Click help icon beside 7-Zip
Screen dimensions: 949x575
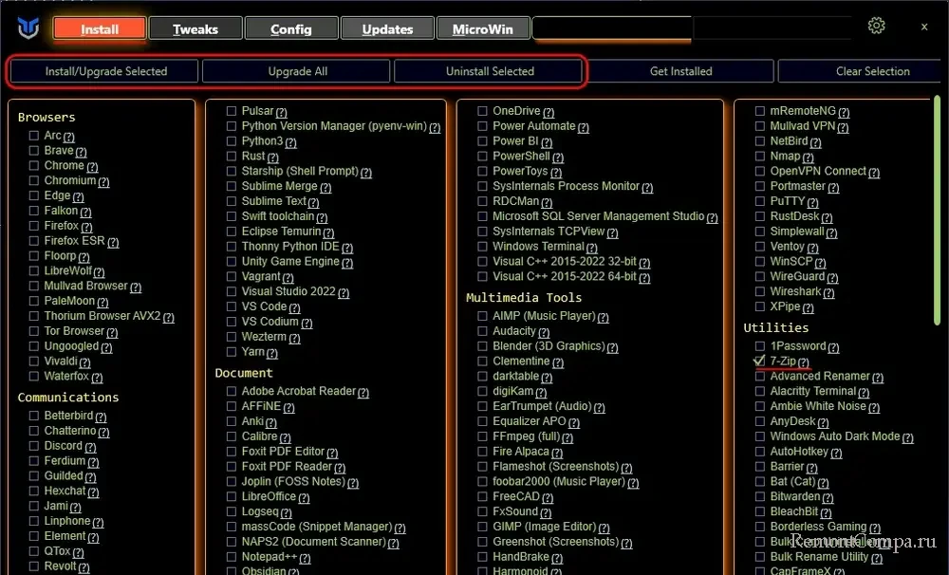804,362
